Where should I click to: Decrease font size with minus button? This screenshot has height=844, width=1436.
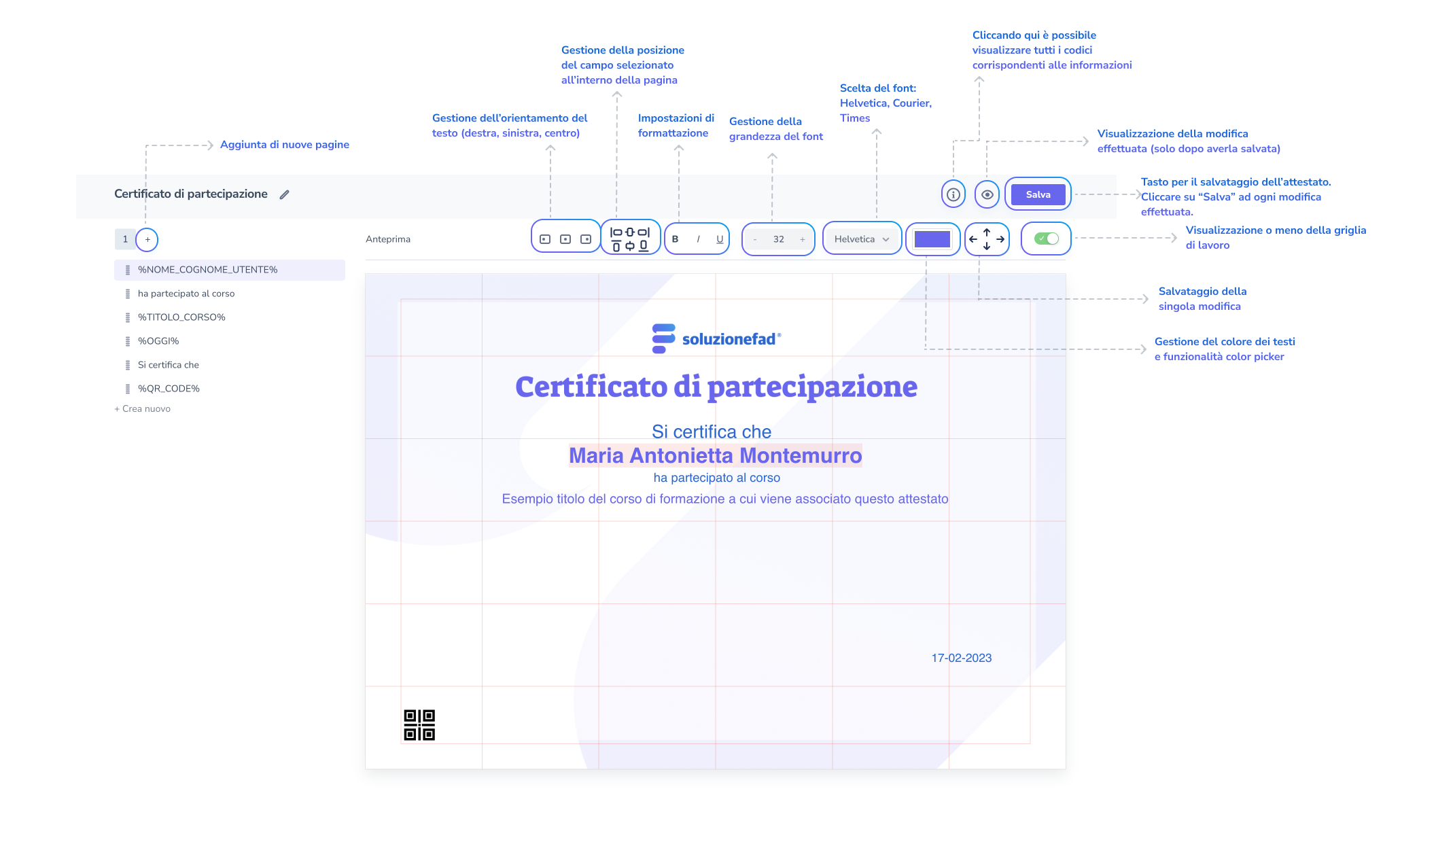[x=755, y=239]
